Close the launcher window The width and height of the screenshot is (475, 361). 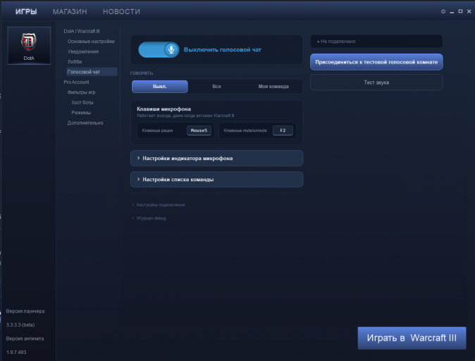(x=469, y=11)
